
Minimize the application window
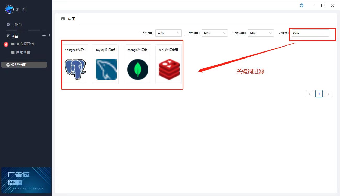[313, 5]
